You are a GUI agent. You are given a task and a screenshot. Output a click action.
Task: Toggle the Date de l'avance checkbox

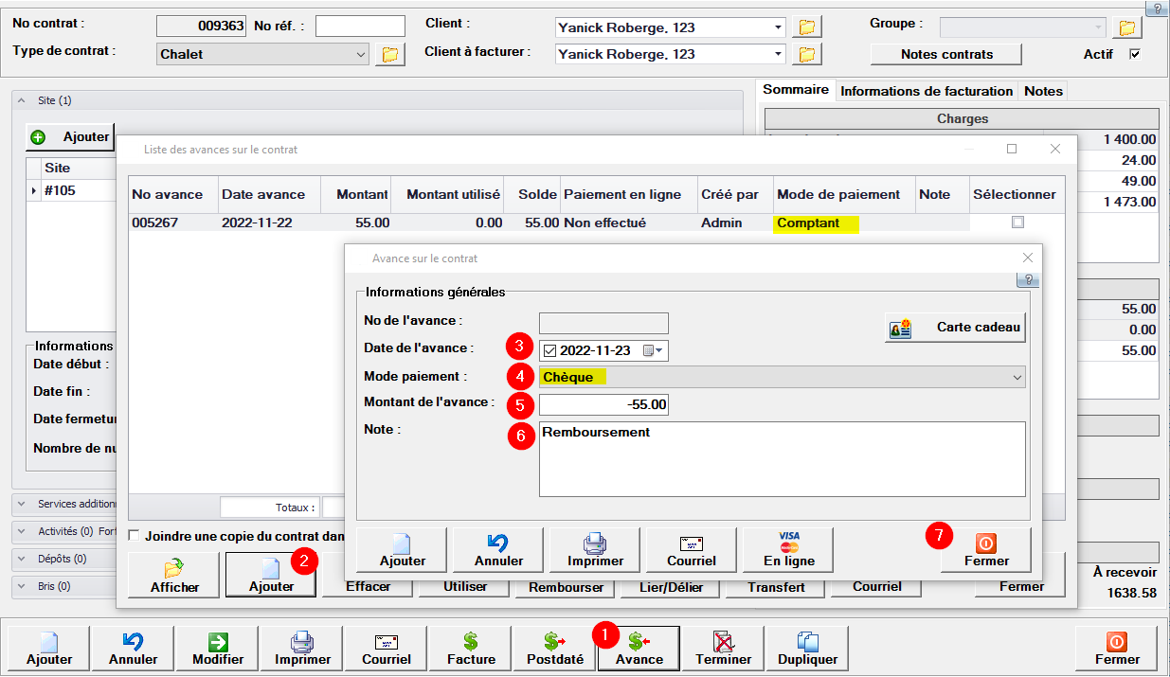point(549,350)
